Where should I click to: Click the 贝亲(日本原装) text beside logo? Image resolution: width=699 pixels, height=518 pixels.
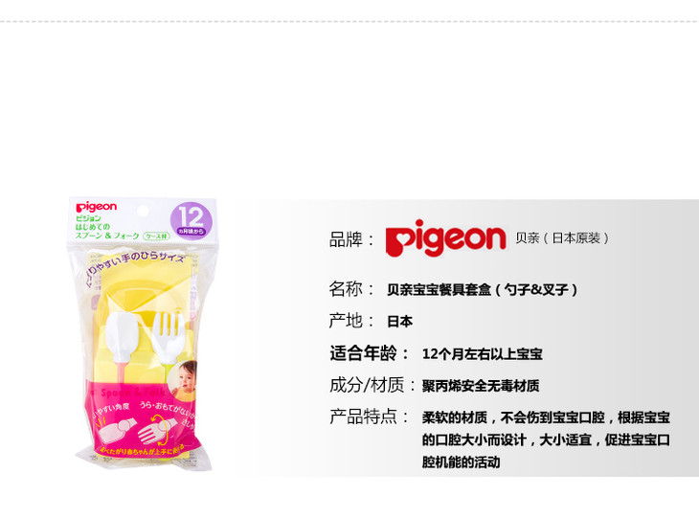[562, 238]
